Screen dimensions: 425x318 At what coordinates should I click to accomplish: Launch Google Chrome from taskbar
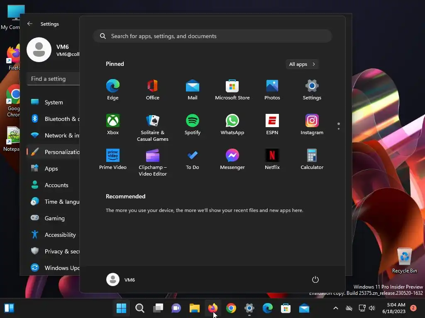pos(231,308)
